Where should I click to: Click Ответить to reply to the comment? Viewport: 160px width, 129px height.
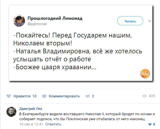tap(53, 124)
